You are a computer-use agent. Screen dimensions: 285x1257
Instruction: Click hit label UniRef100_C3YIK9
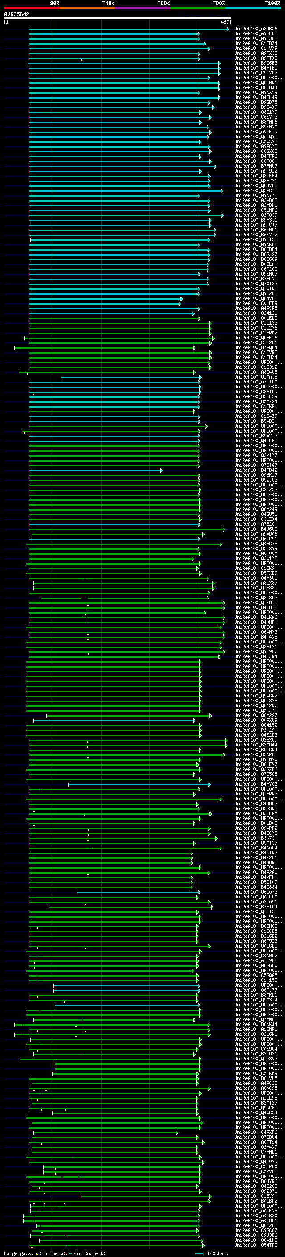pos(255,392)
